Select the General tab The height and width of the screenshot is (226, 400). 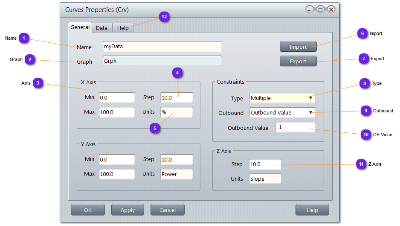tap(80, 27)
